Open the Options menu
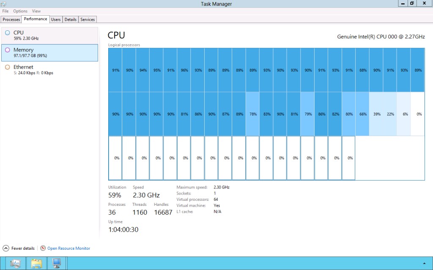 pos(20,11)
